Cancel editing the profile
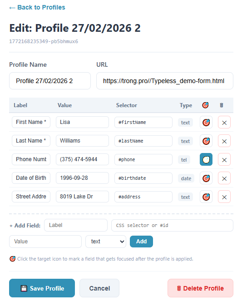Viewport: 237px width, 301px height. tap(99, 288)
